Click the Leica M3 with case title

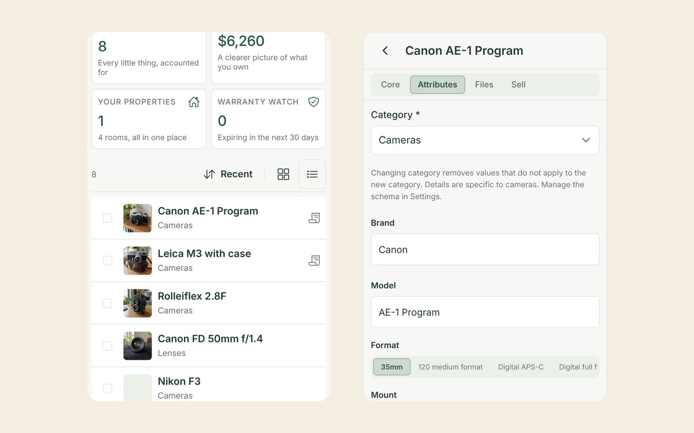[204, 253]
